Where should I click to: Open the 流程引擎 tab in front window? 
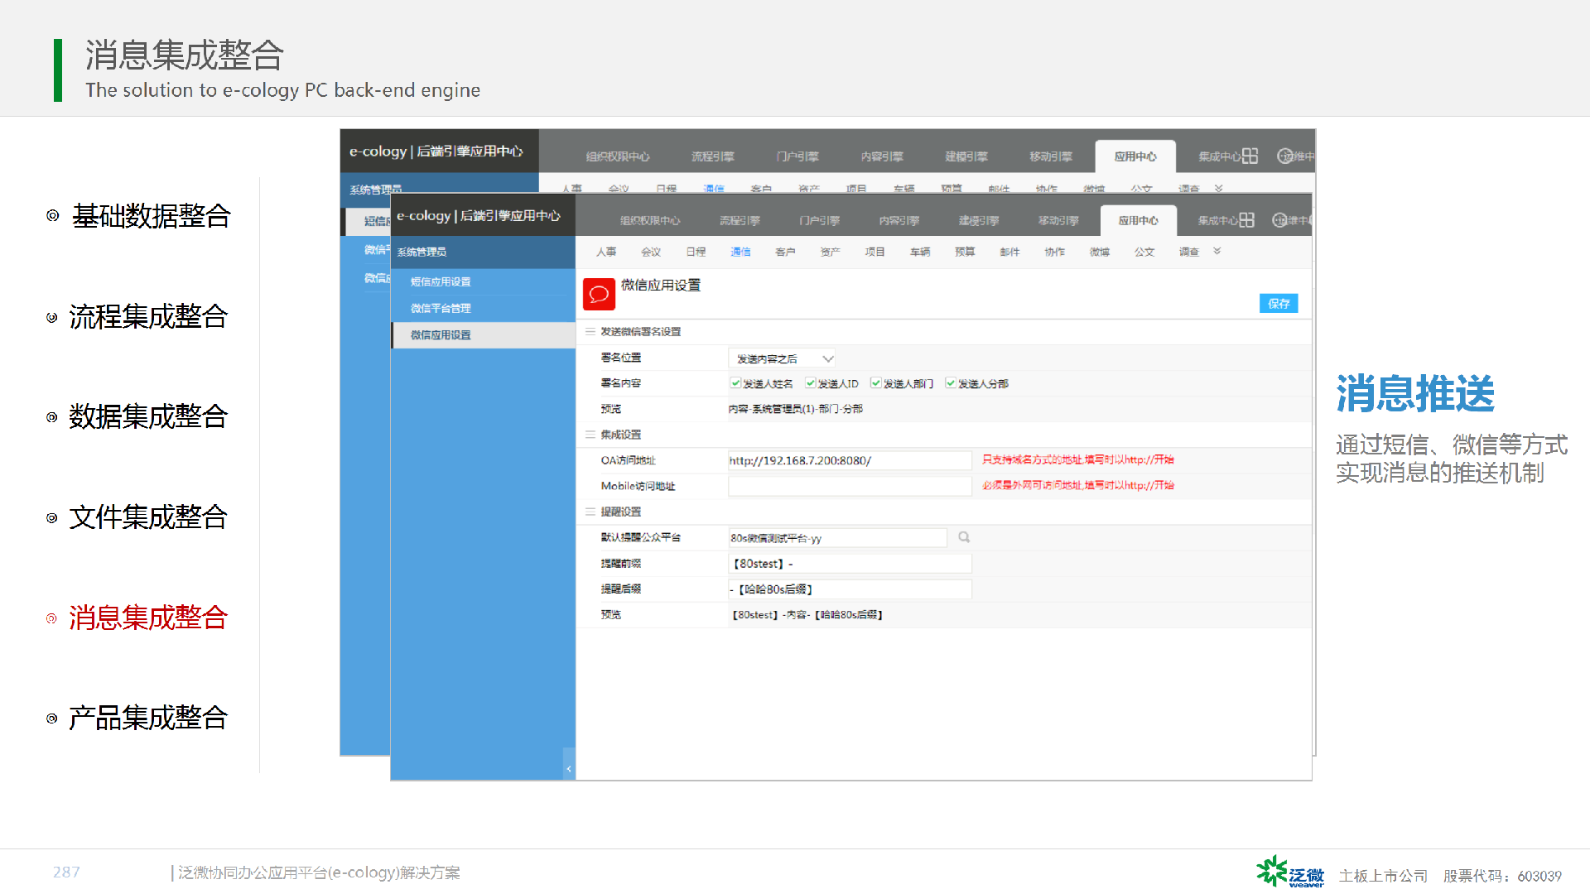[740, 220]
